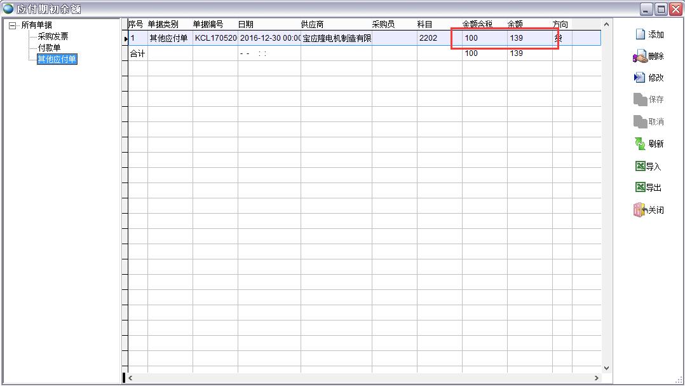Click the grayed 取消 (Cancel) button
Screen dimensions: 685x386
(648, 121)
